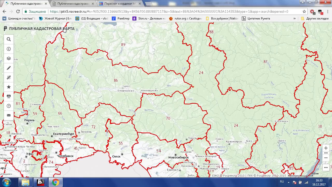Click the Красноярск city label

[234, 142]
